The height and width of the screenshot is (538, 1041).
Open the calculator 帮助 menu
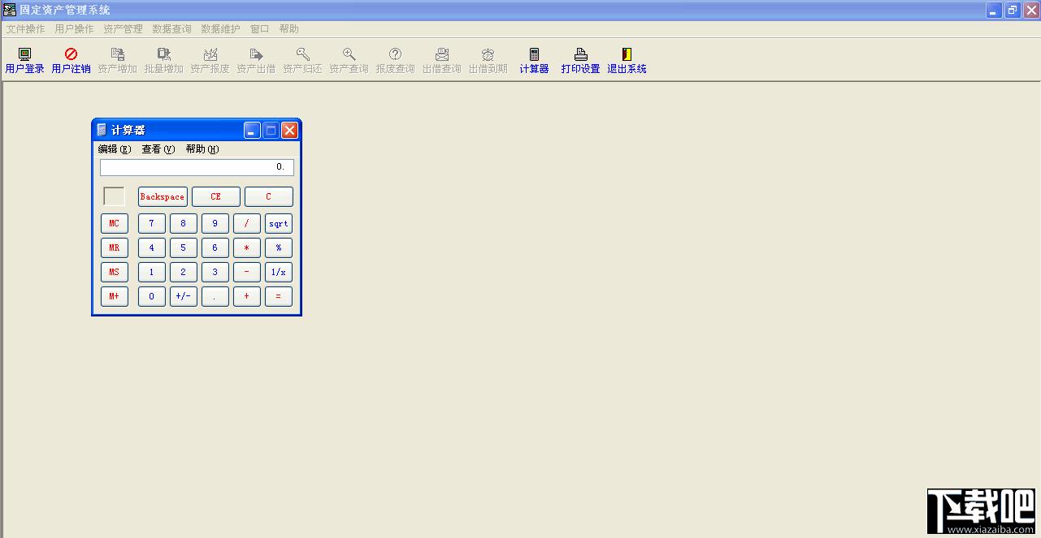tap(202, 149)
